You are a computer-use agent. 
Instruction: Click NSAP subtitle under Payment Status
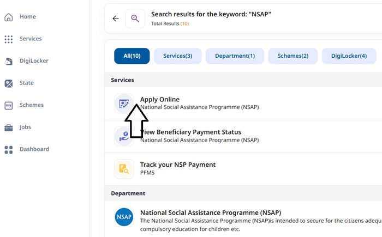pos(200,140)
